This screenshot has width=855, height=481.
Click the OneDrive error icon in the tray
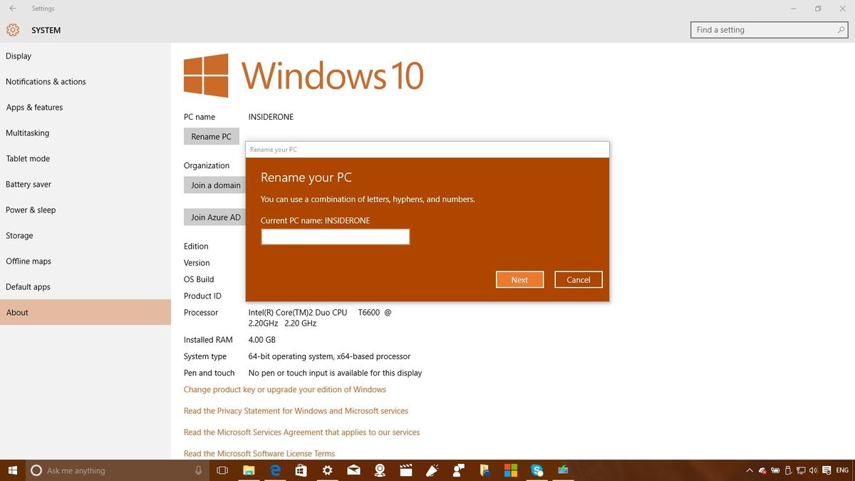761,470
